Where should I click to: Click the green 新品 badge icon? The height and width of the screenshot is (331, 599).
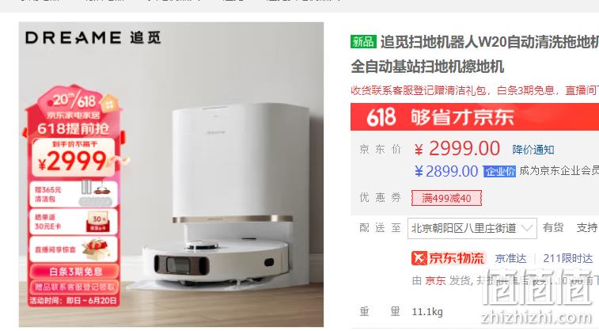pos(363,41)
